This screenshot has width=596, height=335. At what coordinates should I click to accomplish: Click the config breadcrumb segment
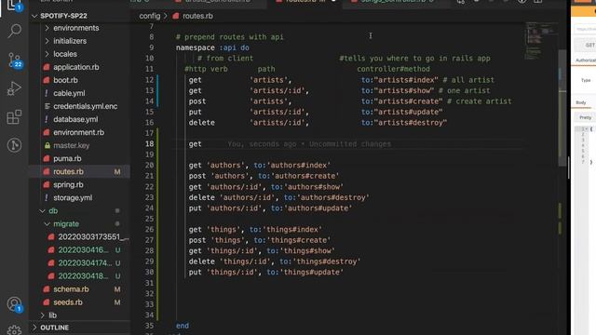coord(149,16)
